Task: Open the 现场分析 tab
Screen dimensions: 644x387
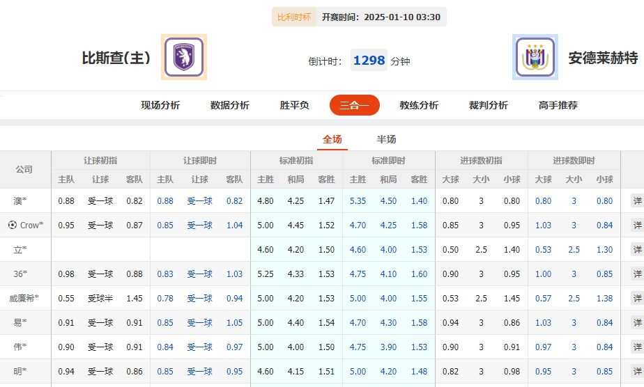Action: click(x=160, y=105)
